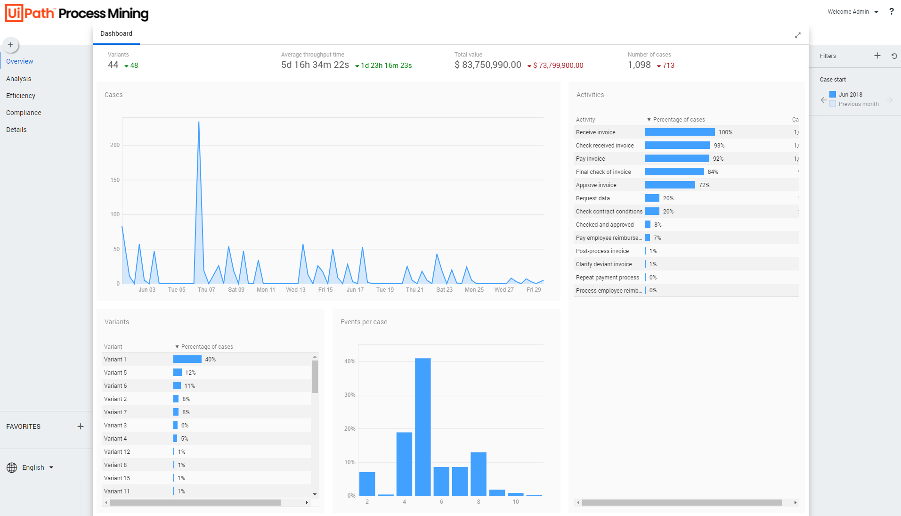
Task: Add a favorite with plus icon
Action: [81, 426]
